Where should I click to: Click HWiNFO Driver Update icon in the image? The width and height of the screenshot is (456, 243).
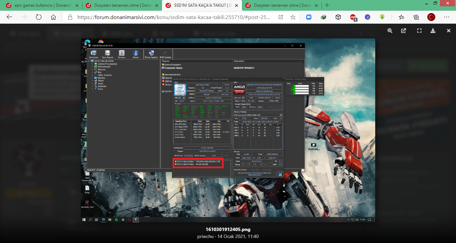[x=152, y=54]
